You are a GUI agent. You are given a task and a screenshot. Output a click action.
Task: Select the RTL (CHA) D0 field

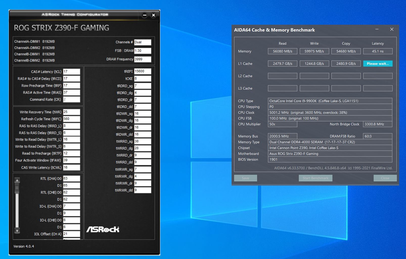(72, 179)
